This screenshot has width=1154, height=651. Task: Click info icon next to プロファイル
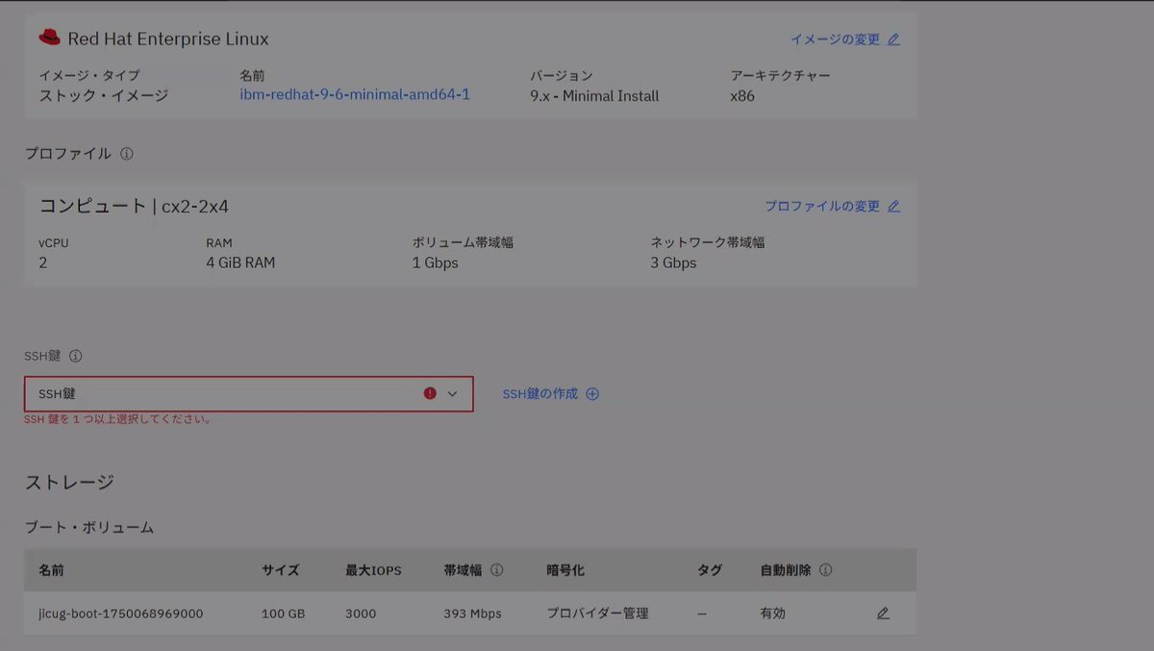click(127, 153)
